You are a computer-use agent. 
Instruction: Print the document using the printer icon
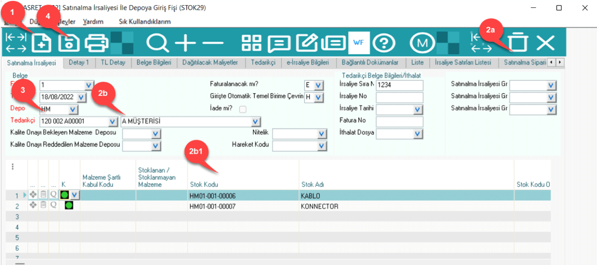click(97, 43)
